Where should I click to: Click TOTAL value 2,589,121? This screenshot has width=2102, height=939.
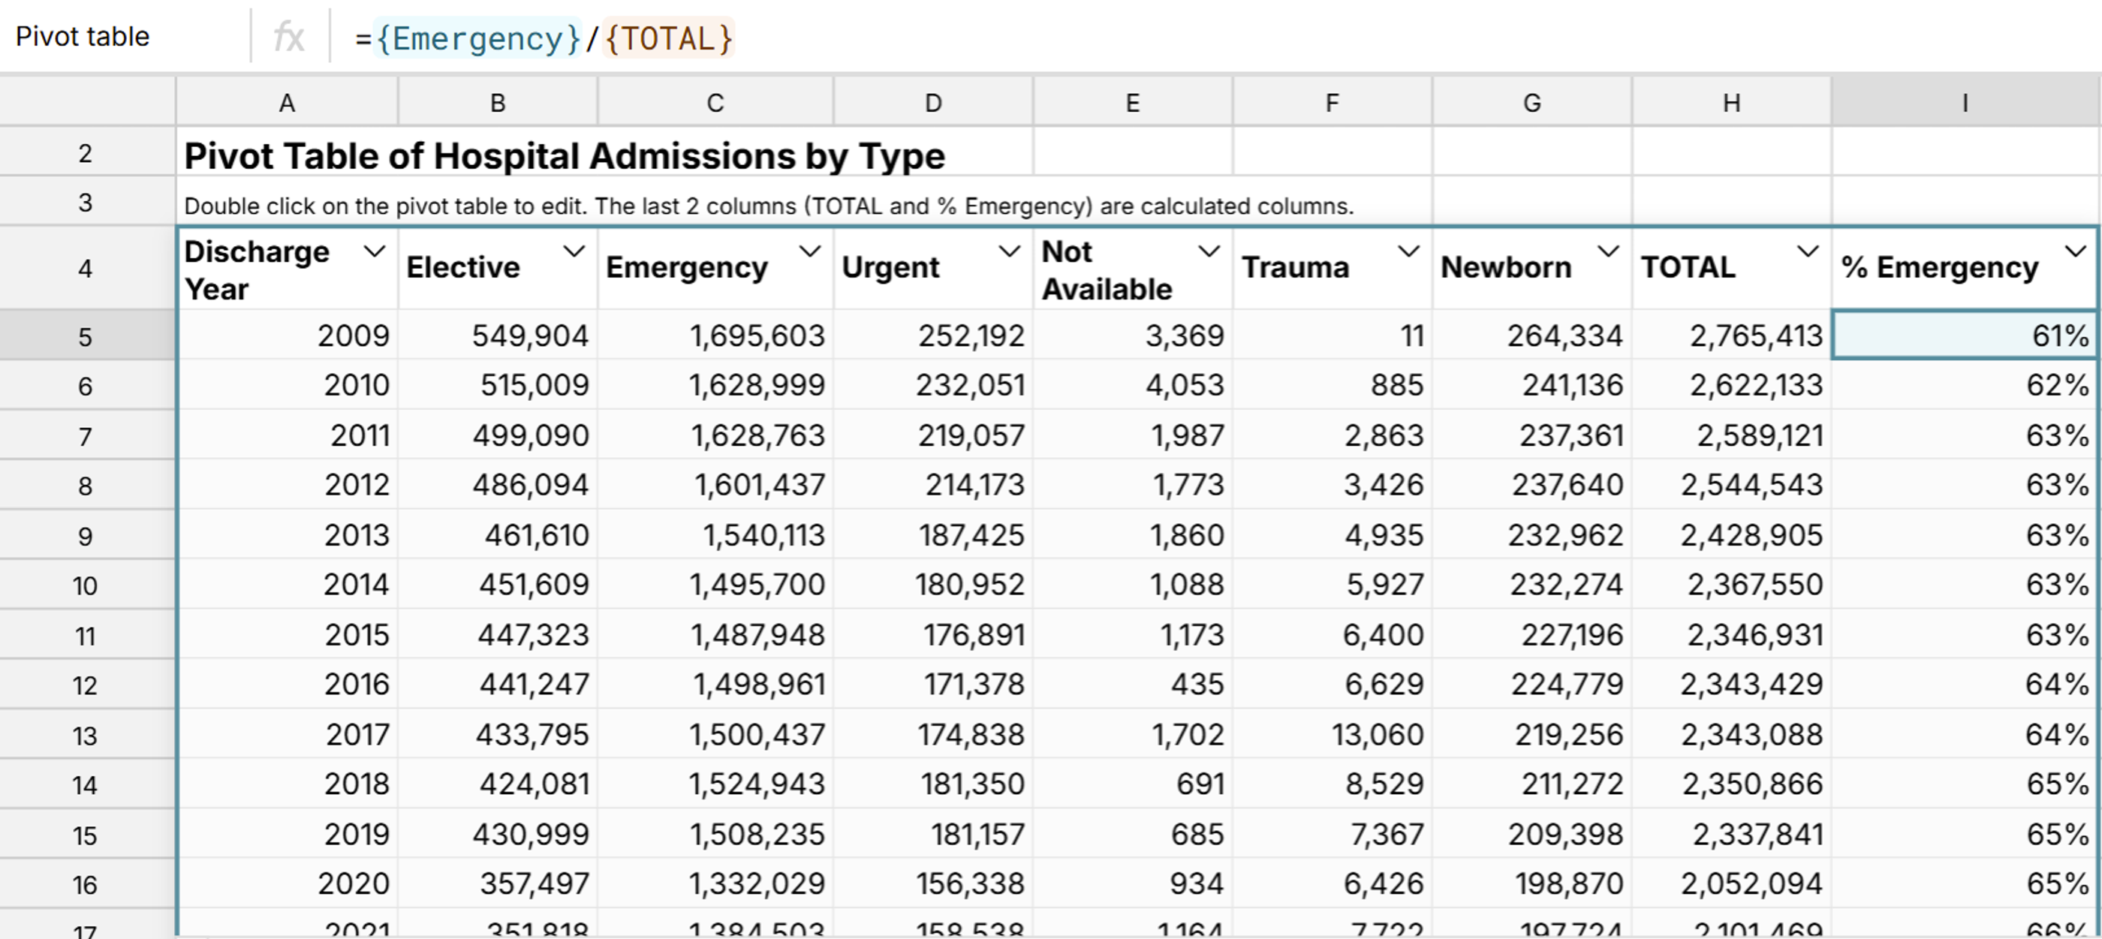1732,435
